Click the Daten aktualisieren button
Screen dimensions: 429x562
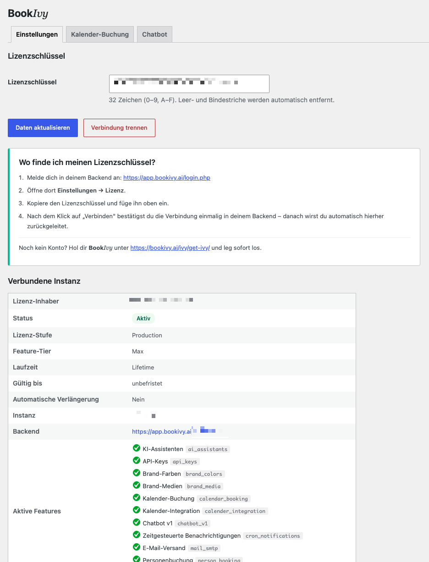tap(43, 128)
